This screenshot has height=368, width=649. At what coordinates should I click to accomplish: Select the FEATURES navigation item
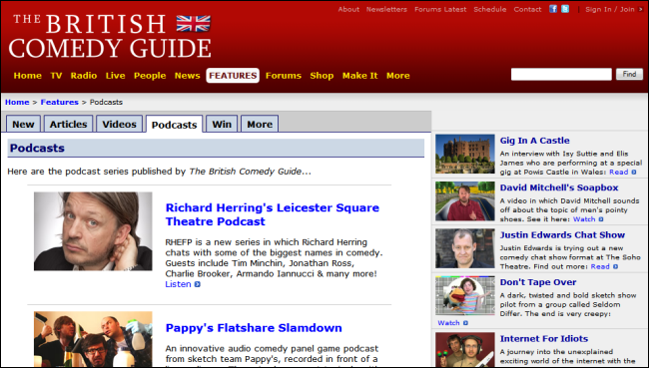pos(233,76)
